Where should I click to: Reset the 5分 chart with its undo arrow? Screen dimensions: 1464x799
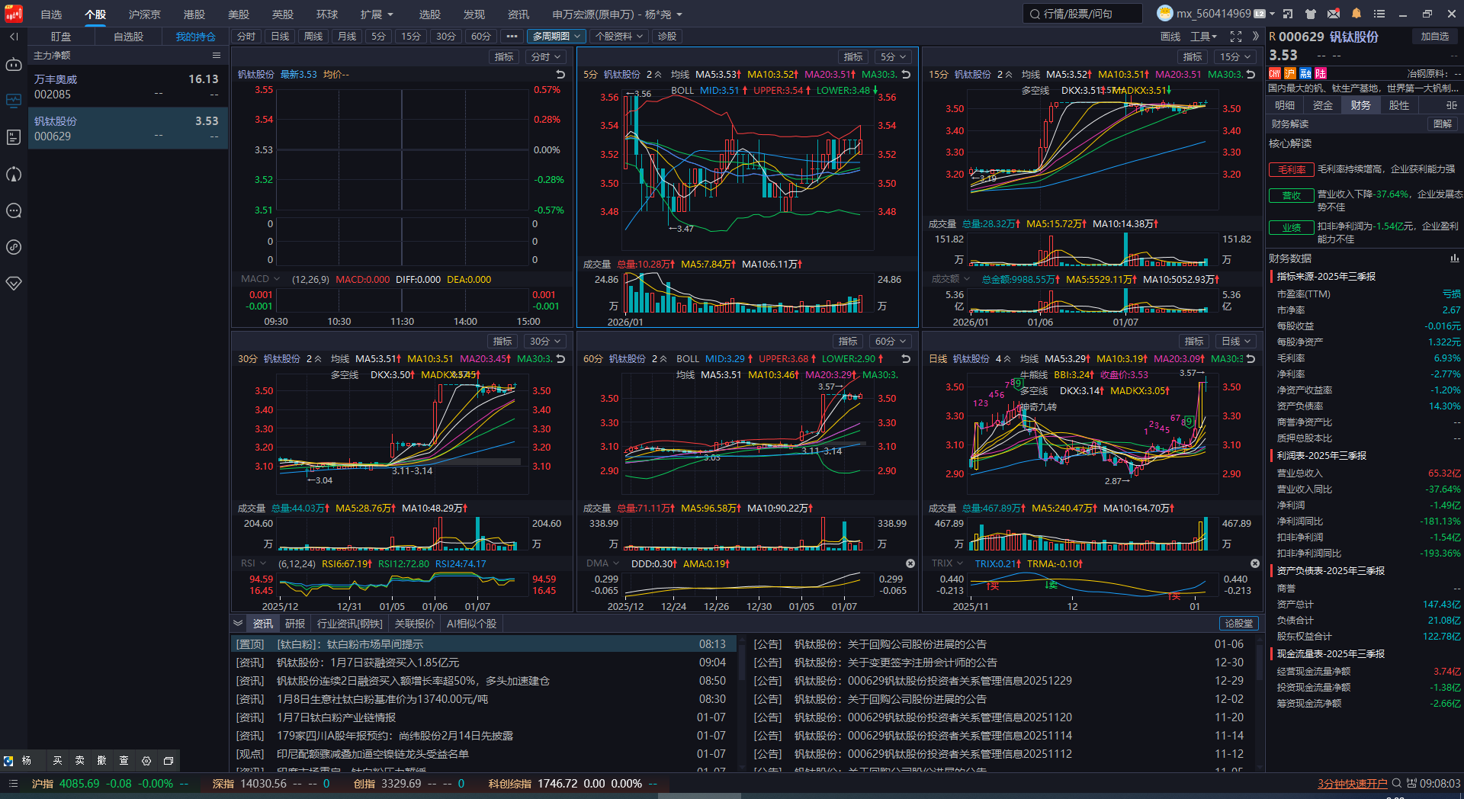point(906,75)
